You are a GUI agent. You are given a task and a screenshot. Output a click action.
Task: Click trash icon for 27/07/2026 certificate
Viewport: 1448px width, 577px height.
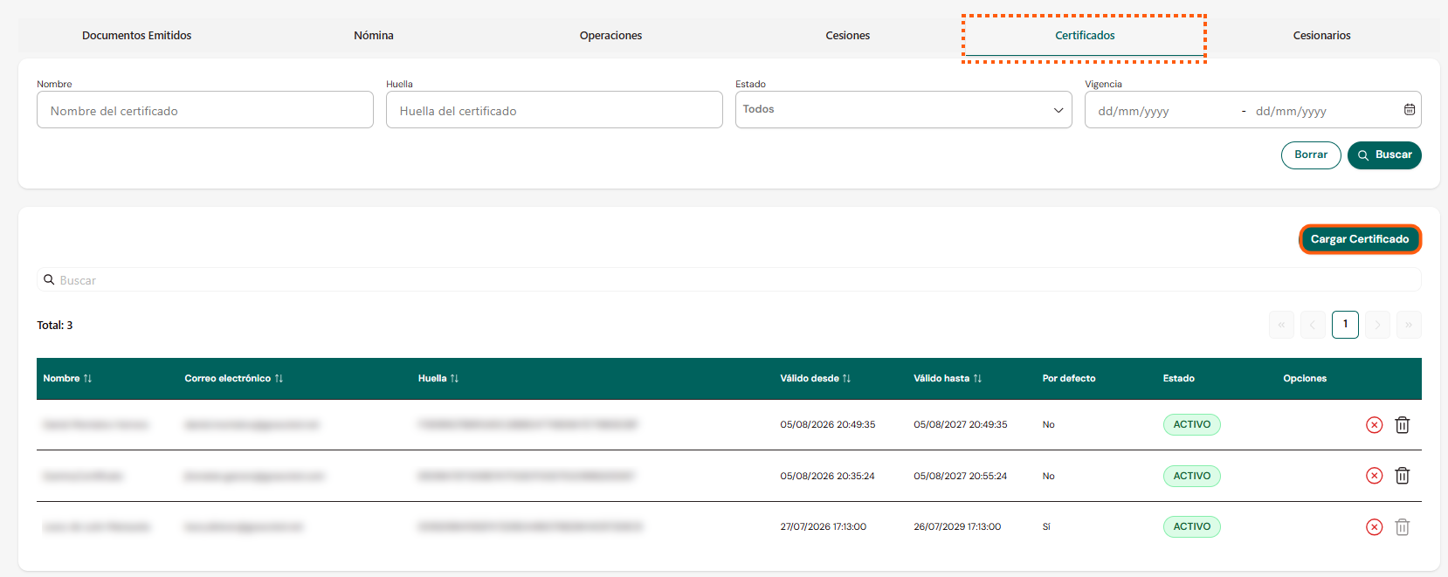tap(1402, 527)
